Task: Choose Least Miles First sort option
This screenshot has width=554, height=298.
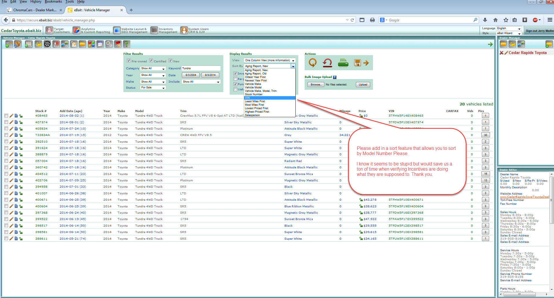Action: click(270, 101)
